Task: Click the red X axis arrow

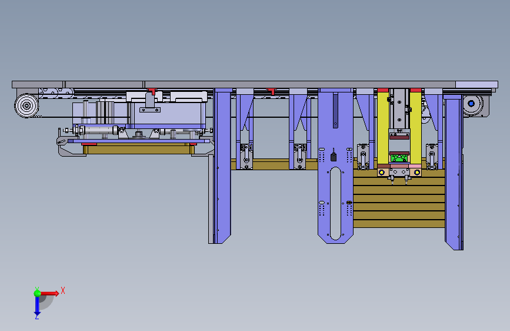Action: [49, 293]
